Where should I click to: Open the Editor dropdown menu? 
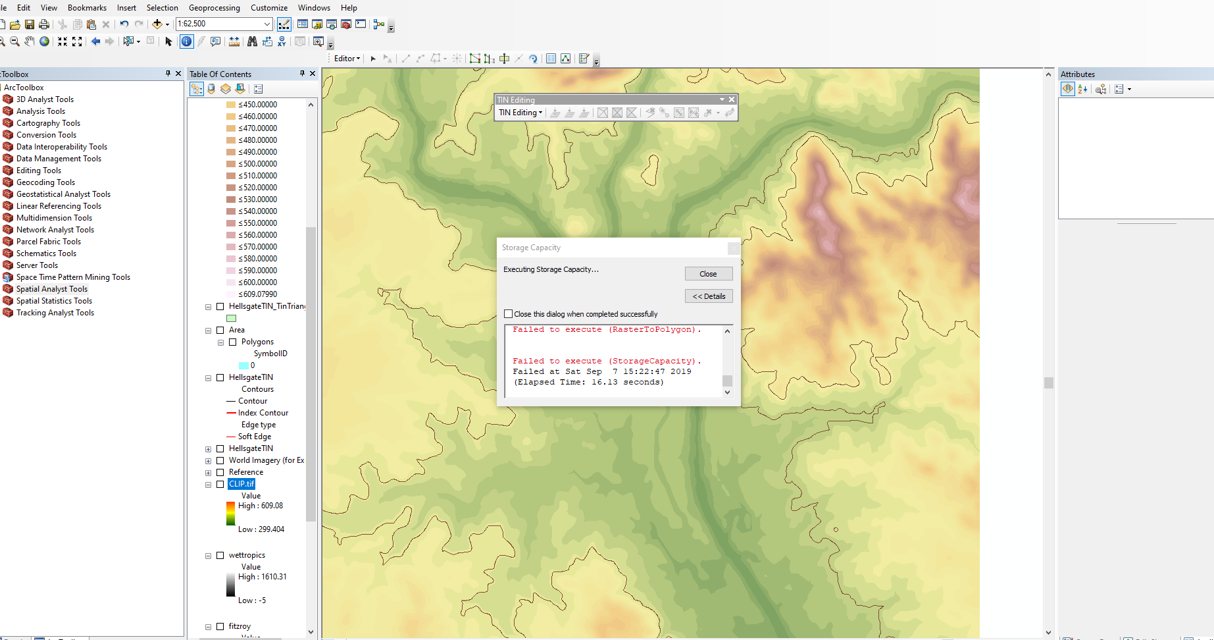(x=347, y=59)
